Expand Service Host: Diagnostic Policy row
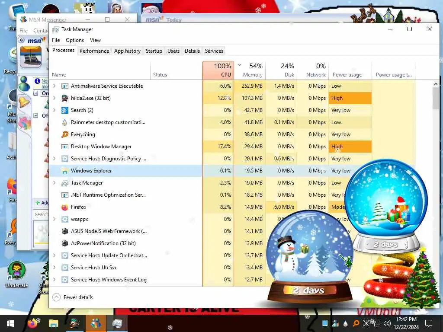Image resolution: width=443 pixels, height=332 pixels. coord(54,159)
